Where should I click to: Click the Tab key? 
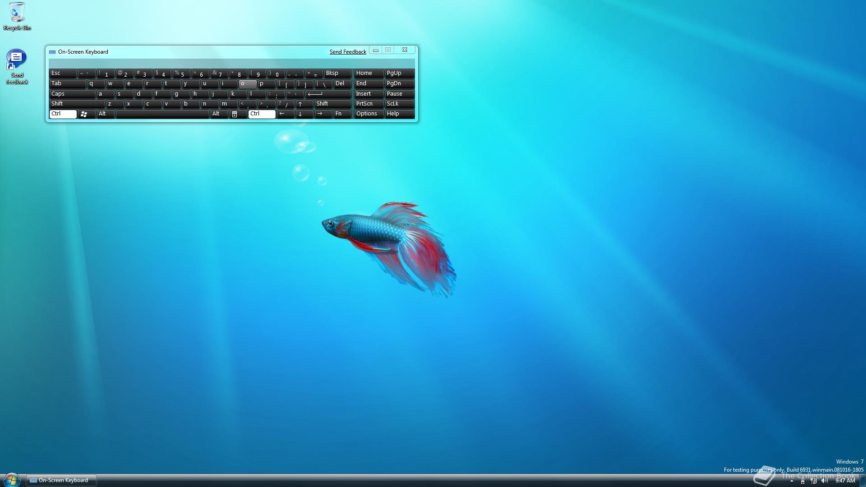(67, 84)
